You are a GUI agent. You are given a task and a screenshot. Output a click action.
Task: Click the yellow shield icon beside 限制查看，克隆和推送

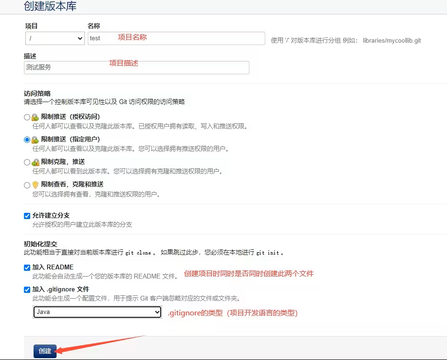35,185
